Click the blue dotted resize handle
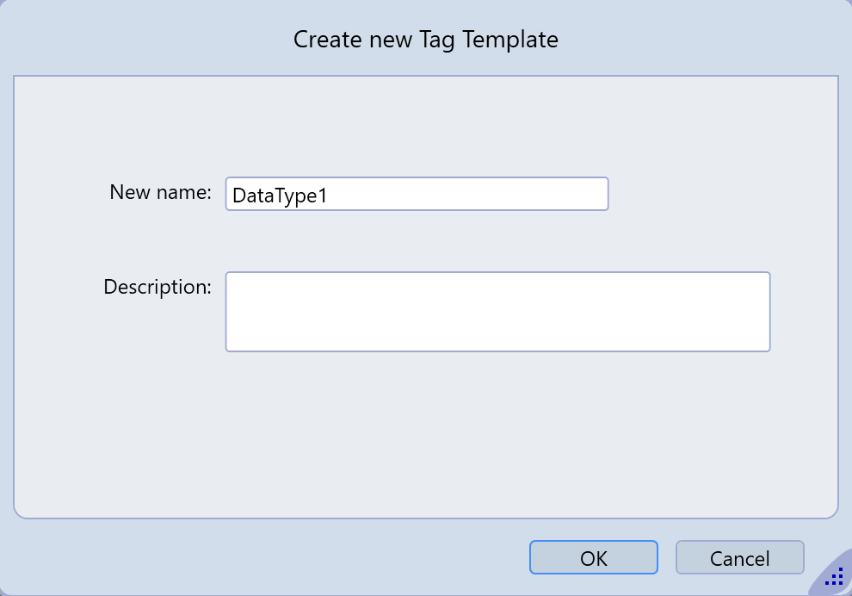The height and width of the screenshot is (596, 852). tap(834, 577)
